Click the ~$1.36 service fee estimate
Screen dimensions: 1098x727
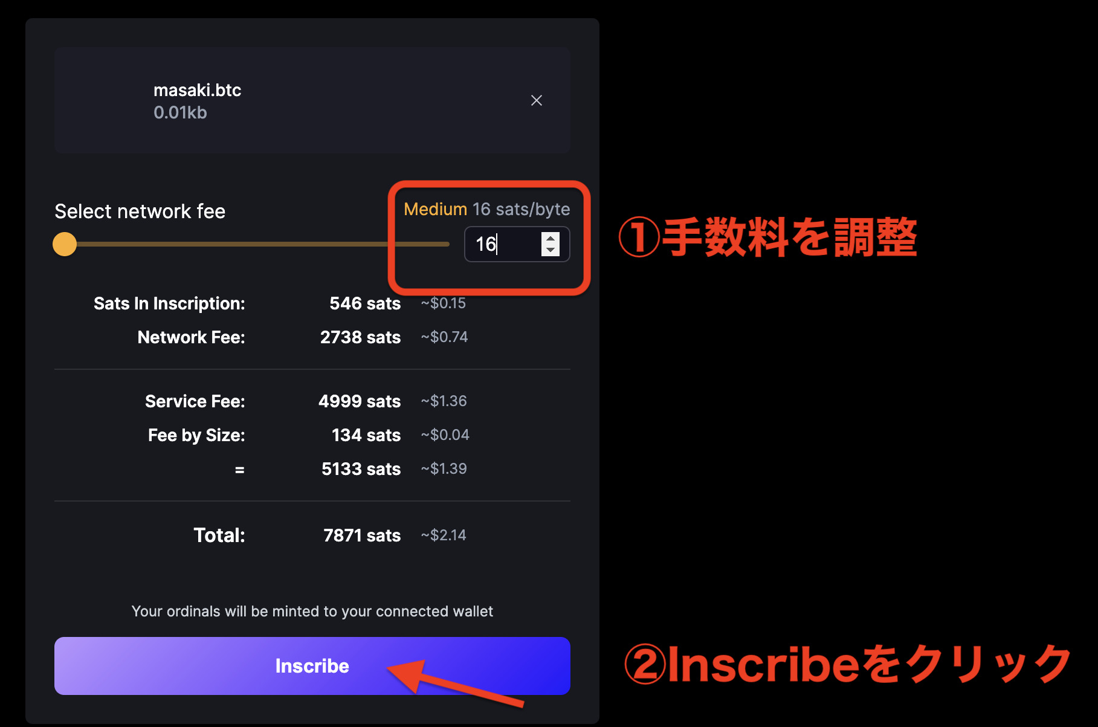(444, 401)
